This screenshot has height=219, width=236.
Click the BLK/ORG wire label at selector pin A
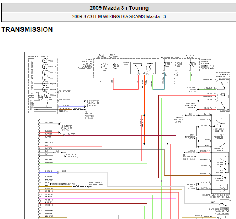tap(203, 174)
